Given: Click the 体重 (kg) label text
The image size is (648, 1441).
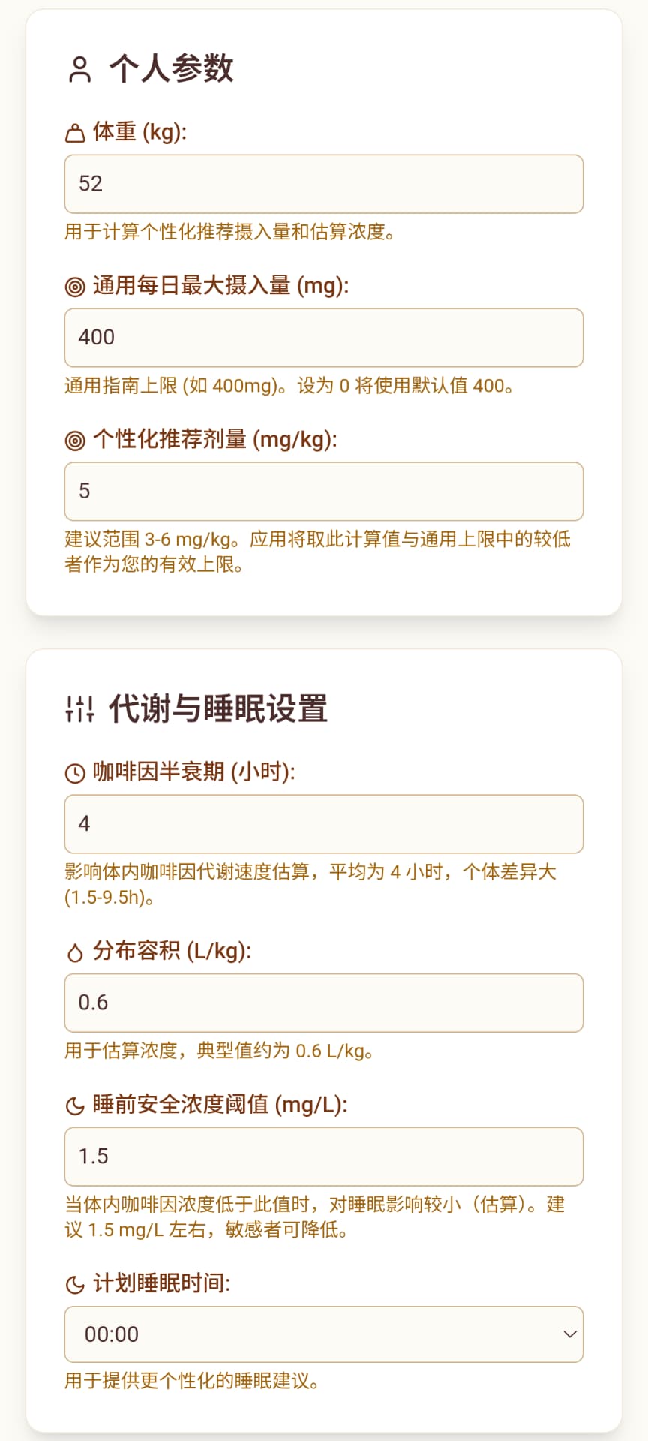Looking at the screenshot, I should pos(139,132).
